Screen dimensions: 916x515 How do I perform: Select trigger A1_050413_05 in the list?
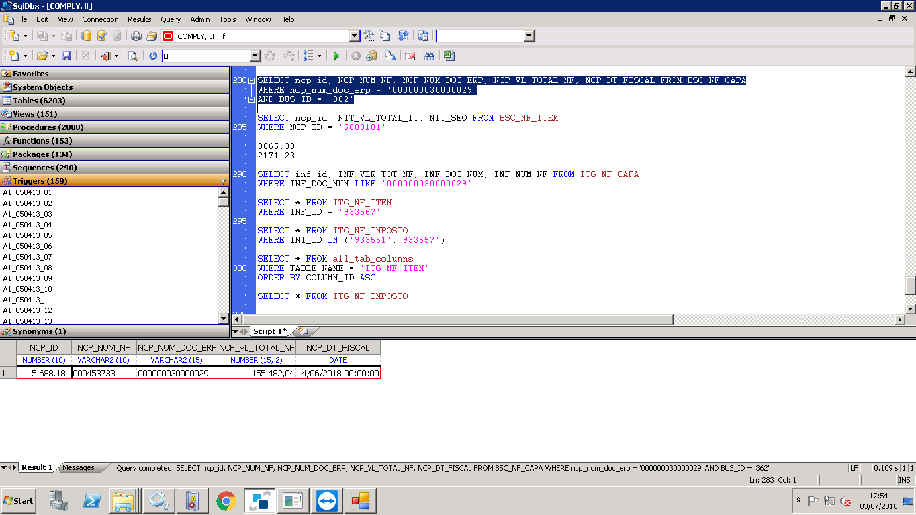28,235
